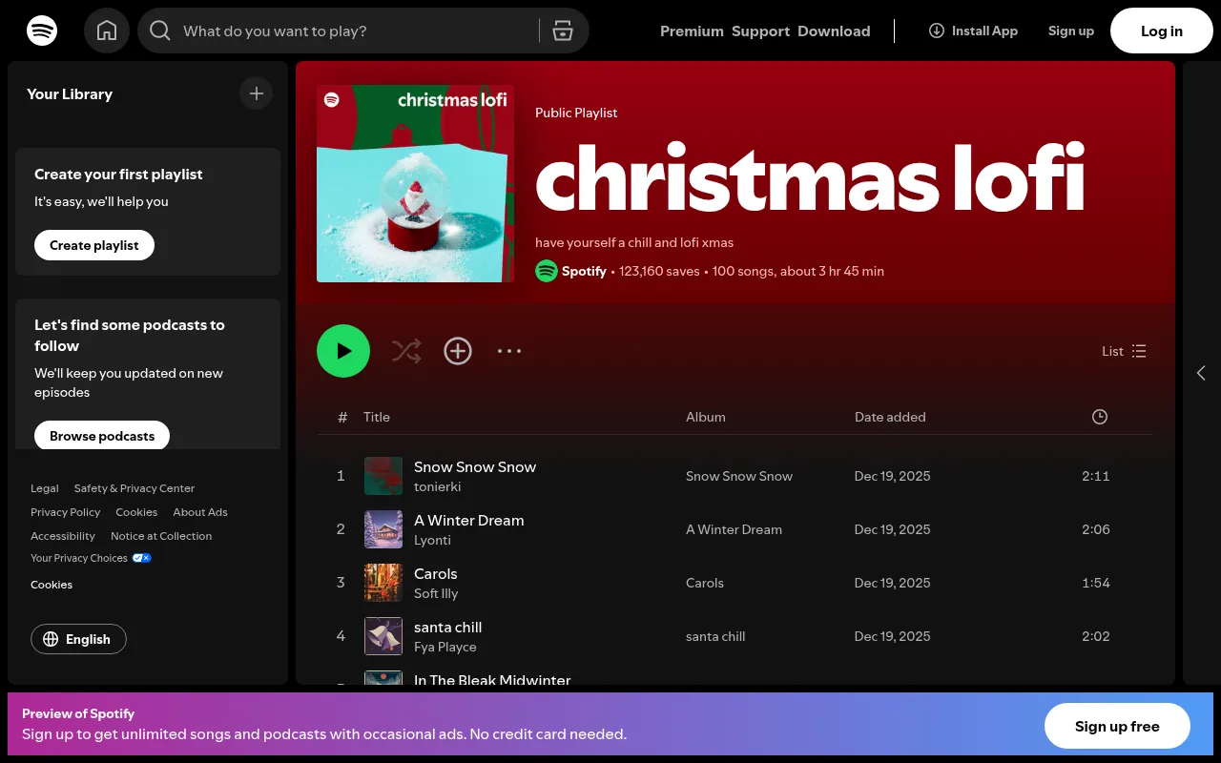Click the 'A Winter Dream' track title
Image resolution: width=1221 pixels, height=763 pixels.
(x=469, y=520)
